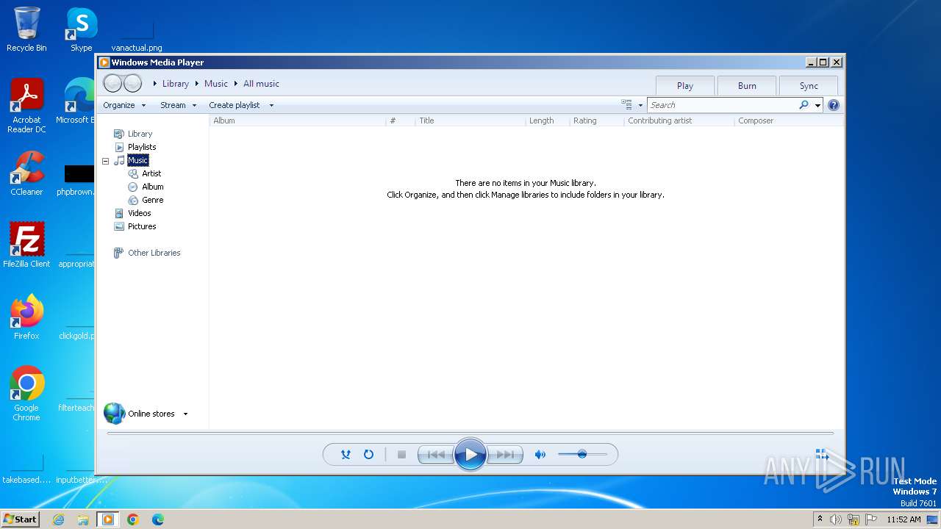Sort by the Composer column header
This screenshot has height=529, width=941.
(789, 120)
